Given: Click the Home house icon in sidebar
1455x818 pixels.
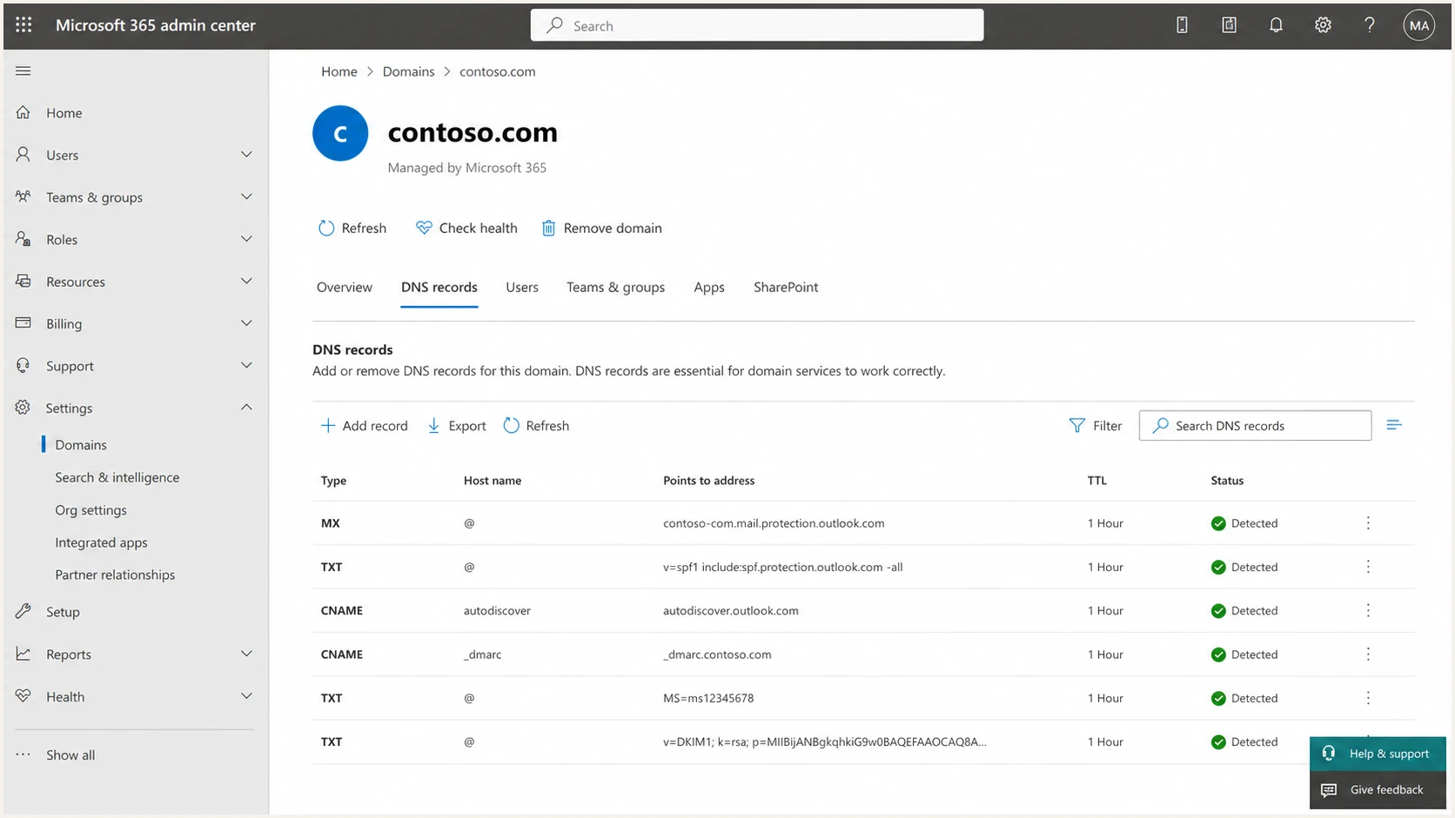Looking at the screenshot, I should click(x=23, y=112).
